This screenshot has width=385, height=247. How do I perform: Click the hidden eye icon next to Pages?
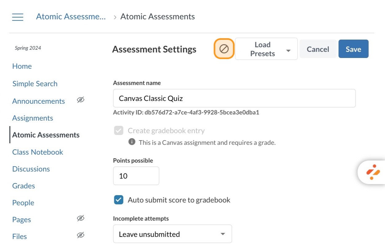[x=80, y=218]
